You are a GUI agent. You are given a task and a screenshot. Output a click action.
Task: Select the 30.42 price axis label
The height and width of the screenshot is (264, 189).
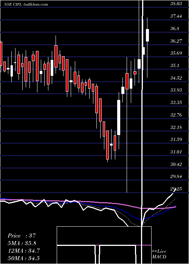[176, 164]
